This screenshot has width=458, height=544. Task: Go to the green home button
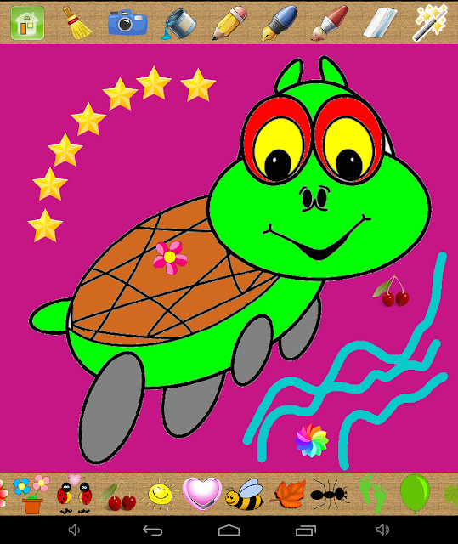pos(27,23)
